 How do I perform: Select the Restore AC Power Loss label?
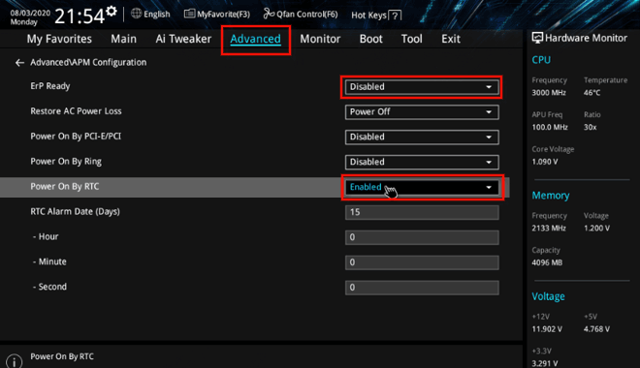pos(76,111)
